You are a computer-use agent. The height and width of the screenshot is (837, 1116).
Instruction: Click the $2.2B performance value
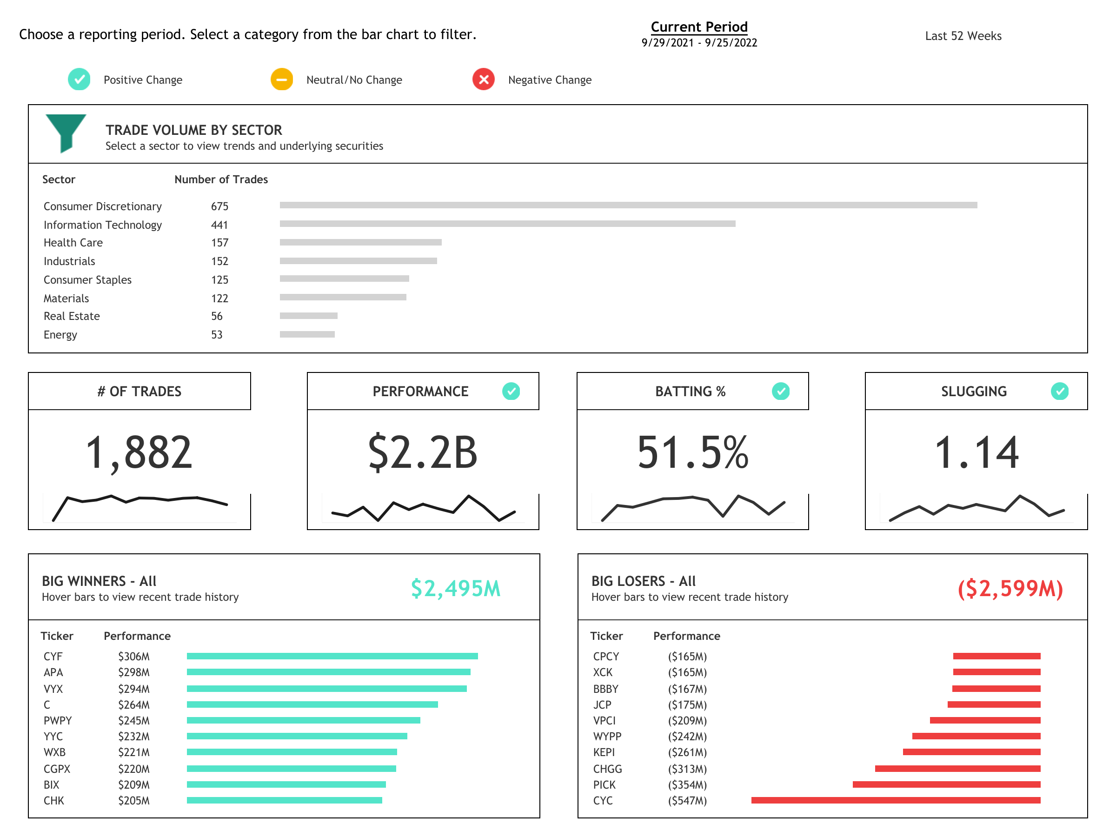[x=423, y=452]
